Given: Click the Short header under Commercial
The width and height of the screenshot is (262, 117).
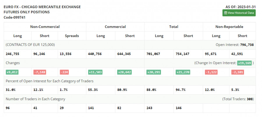Looking at the screenshot, I should [130, 36].
